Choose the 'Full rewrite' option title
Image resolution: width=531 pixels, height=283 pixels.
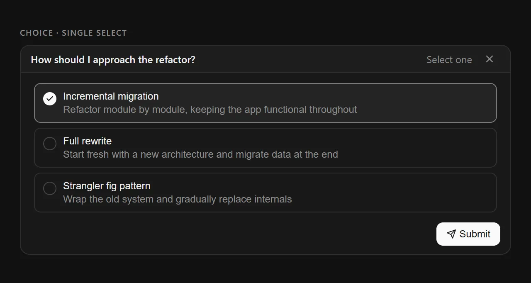click(x=87, y=141)
